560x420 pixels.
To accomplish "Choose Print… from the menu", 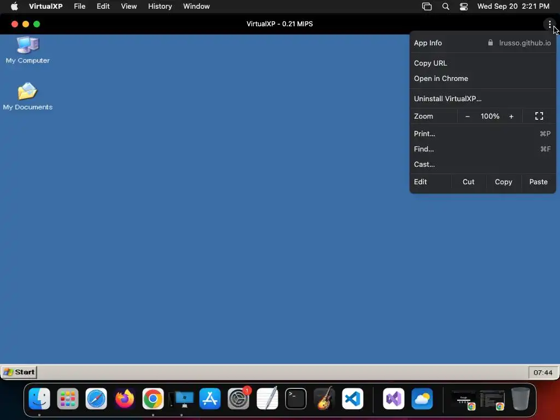I will pyautogui.click(x=483, y=133).
